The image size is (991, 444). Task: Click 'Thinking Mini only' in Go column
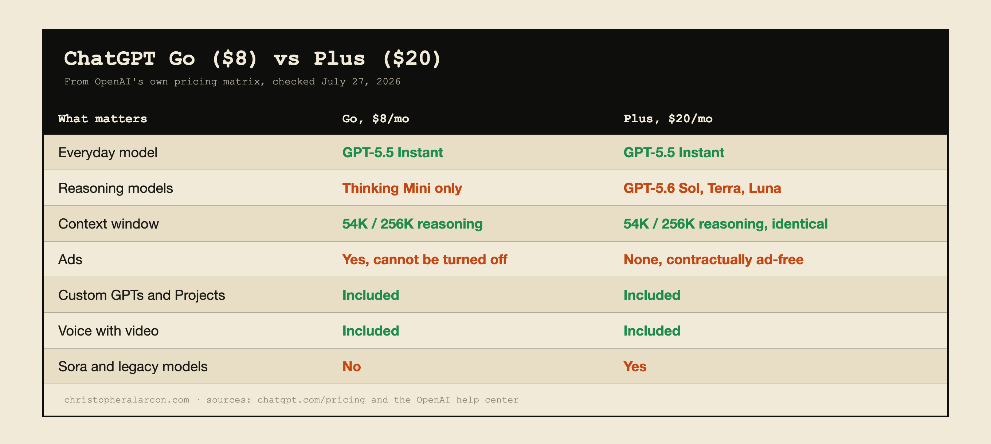pos(402,189)
